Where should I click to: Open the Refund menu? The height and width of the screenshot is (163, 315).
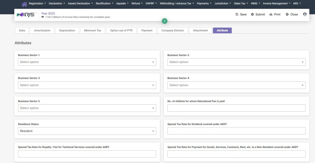137,3
